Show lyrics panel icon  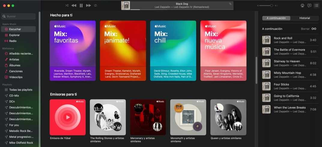(309, 5)
